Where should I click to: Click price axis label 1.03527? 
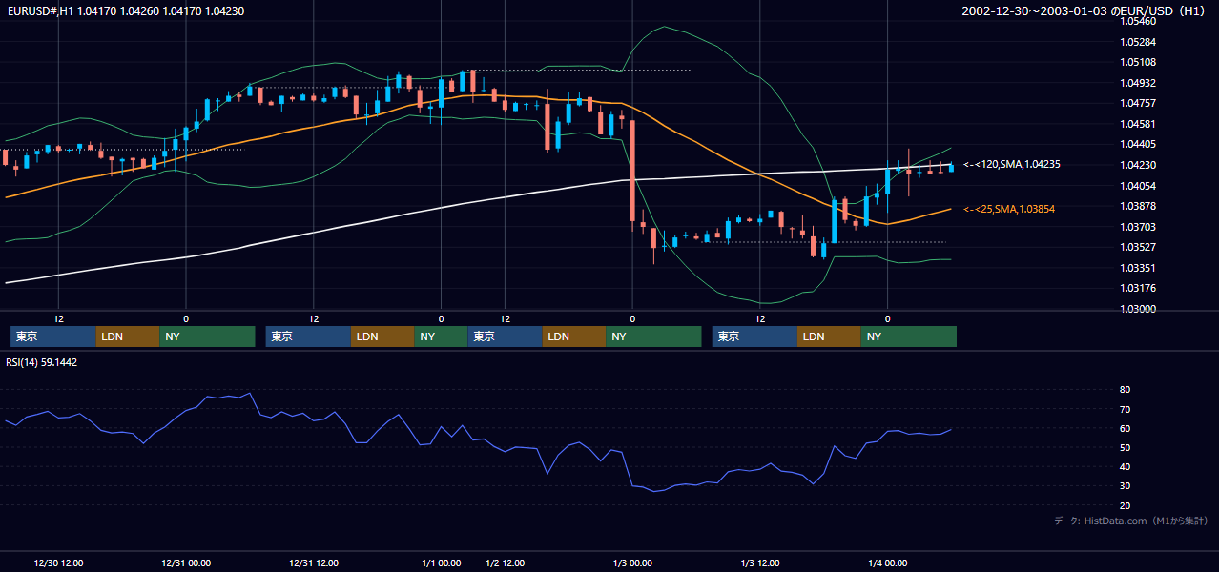click(1138, 247)
